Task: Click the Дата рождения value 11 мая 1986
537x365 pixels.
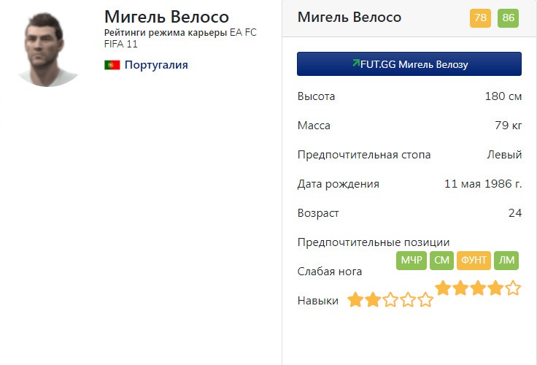Action: (483, 184)
